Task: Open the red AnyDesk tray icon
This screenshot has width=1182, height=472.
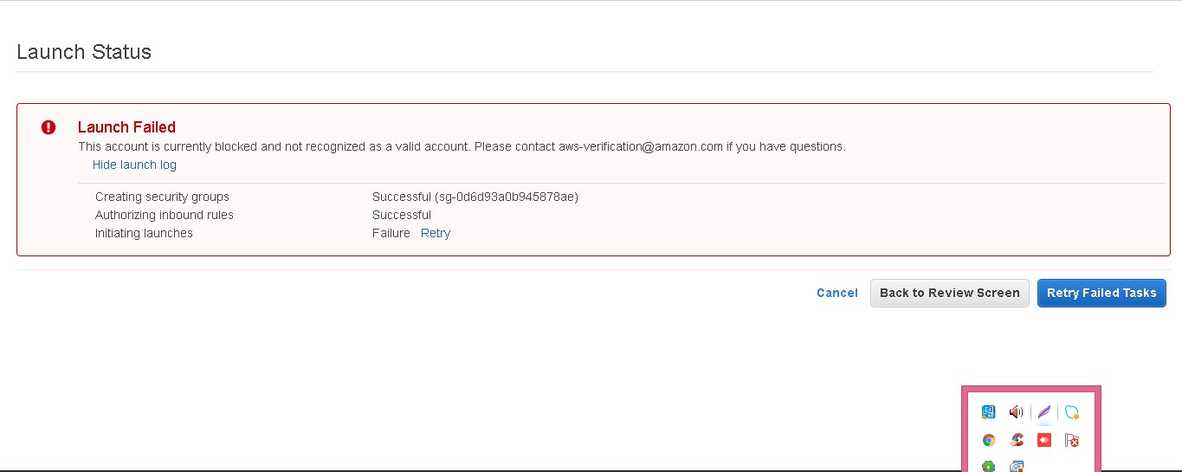Action: click(1044, 440)
